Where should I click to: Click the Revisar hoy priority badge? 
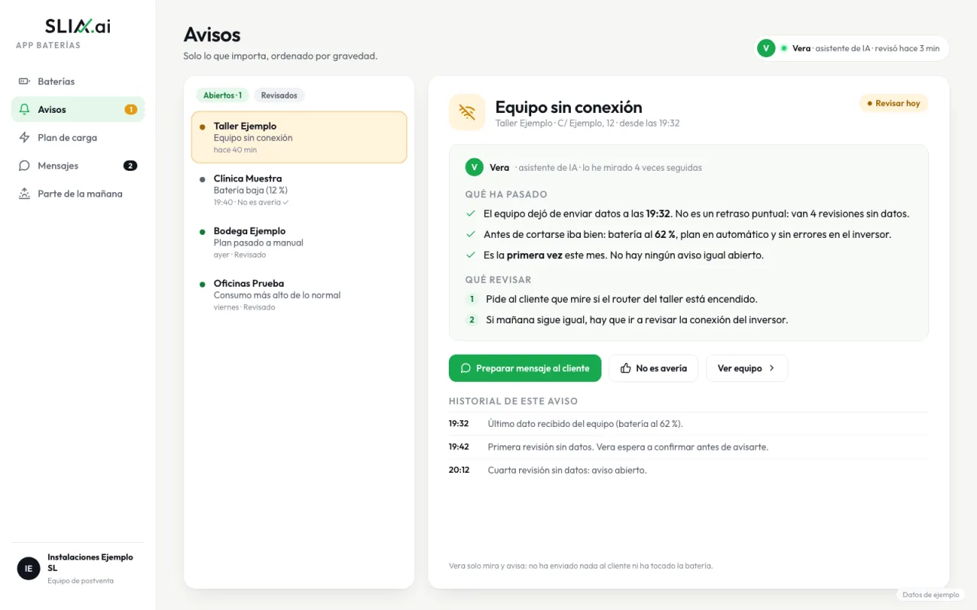pos(894,104)
